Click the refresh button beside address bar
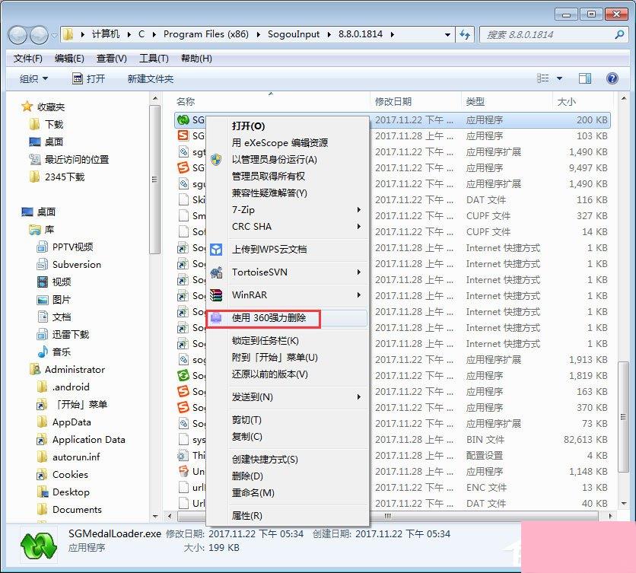This screenshot has width=636, height=573. tap(465, 35)
